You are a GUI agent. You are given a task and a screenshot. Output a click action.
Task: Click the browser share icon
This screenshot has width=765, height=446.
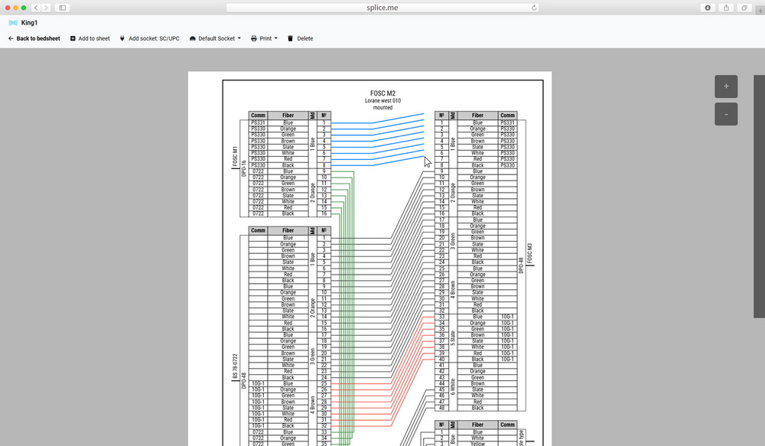(727, 8)
